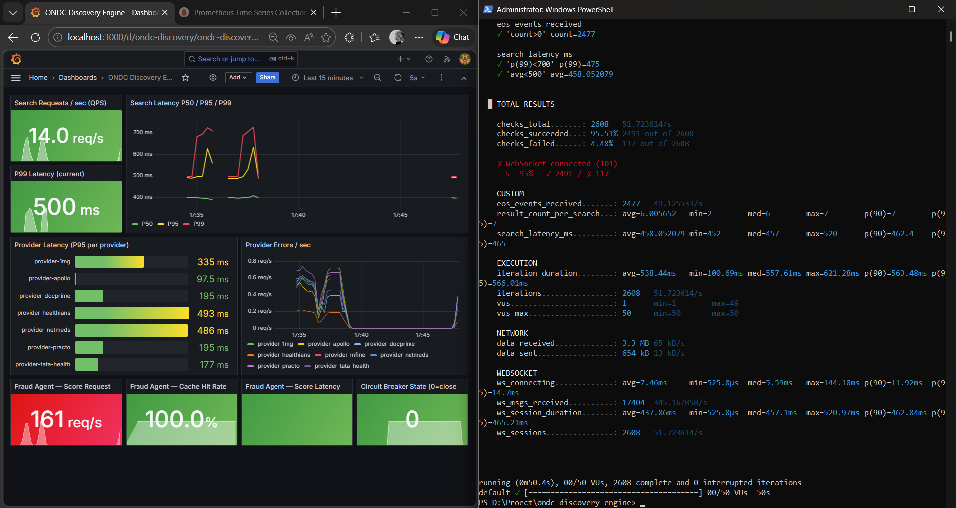This screenshot has height=508, width=956.
Task: Click the blue Share button
Action: [x=268, y=78]
